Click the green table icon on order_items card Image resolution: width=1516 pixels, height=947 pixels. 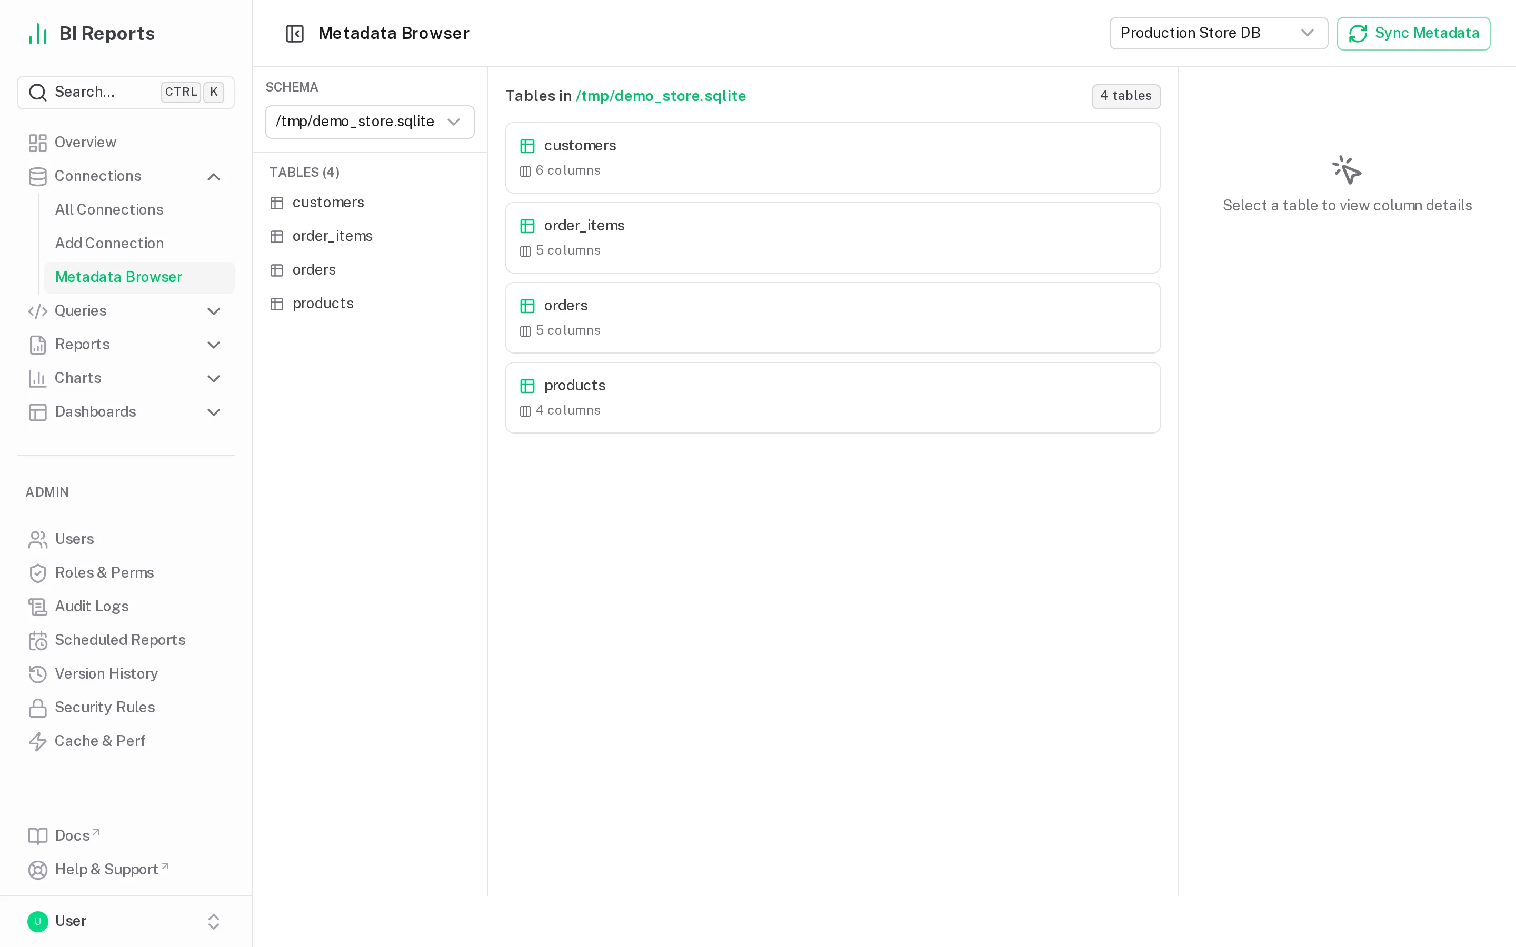[x=527, y=226]
